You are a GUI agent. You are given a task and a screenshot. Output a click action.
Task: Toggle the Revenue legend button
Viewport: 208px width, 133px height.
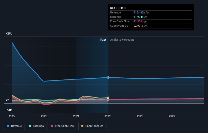(14, 126)
